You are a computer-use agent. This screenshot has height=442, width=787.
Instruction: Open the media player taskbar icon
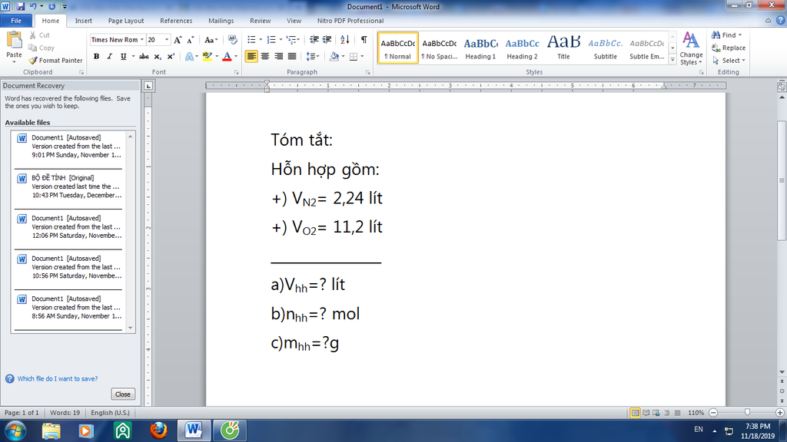[x=86, y=430]
